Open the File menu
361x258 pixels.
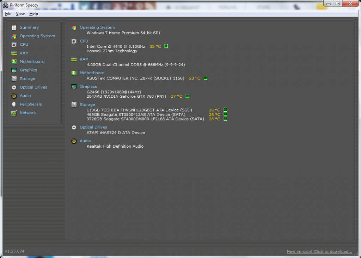pos(8,14)
